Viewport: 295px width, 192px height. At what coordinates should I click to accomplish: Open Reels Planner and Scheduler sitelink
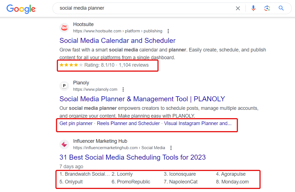(128, 123)
